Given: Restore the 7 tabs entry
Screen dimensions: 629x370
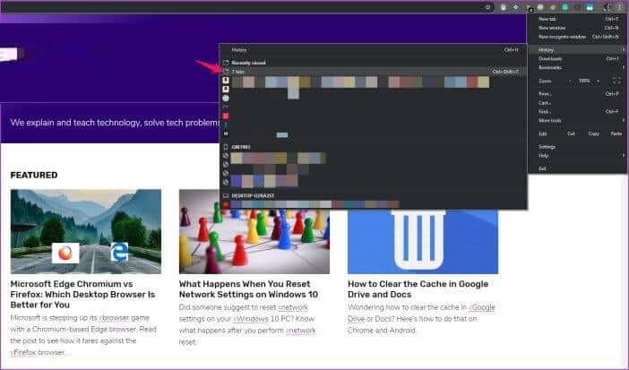Looking at the screenshot, I should point(373,72).
